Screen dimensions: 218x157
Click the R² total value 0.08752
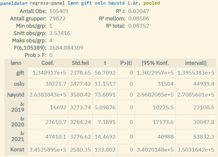click(139, 26)
